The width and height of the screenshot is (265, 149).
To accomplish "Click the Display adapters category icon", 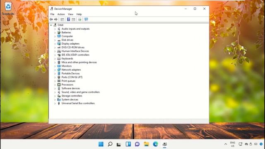I will tap(59, 43).
